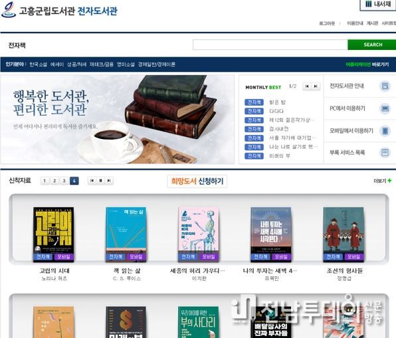The width and height of the screenshot is (396, 338).
Task: Go to next Monthly Best page
Action: coord(316,86)
